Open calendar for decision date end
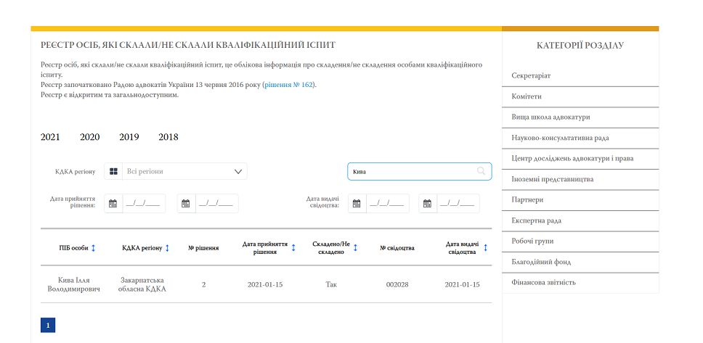The image size is (703, 343). pos(187,204)
